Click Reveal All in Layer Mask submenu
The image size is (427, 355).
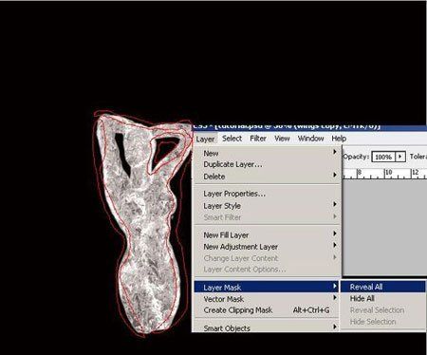coord(382,287)
